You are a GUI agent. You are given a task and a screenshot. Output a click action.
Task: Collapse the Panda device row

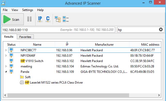pyautogui.click(x=6, y=72)
